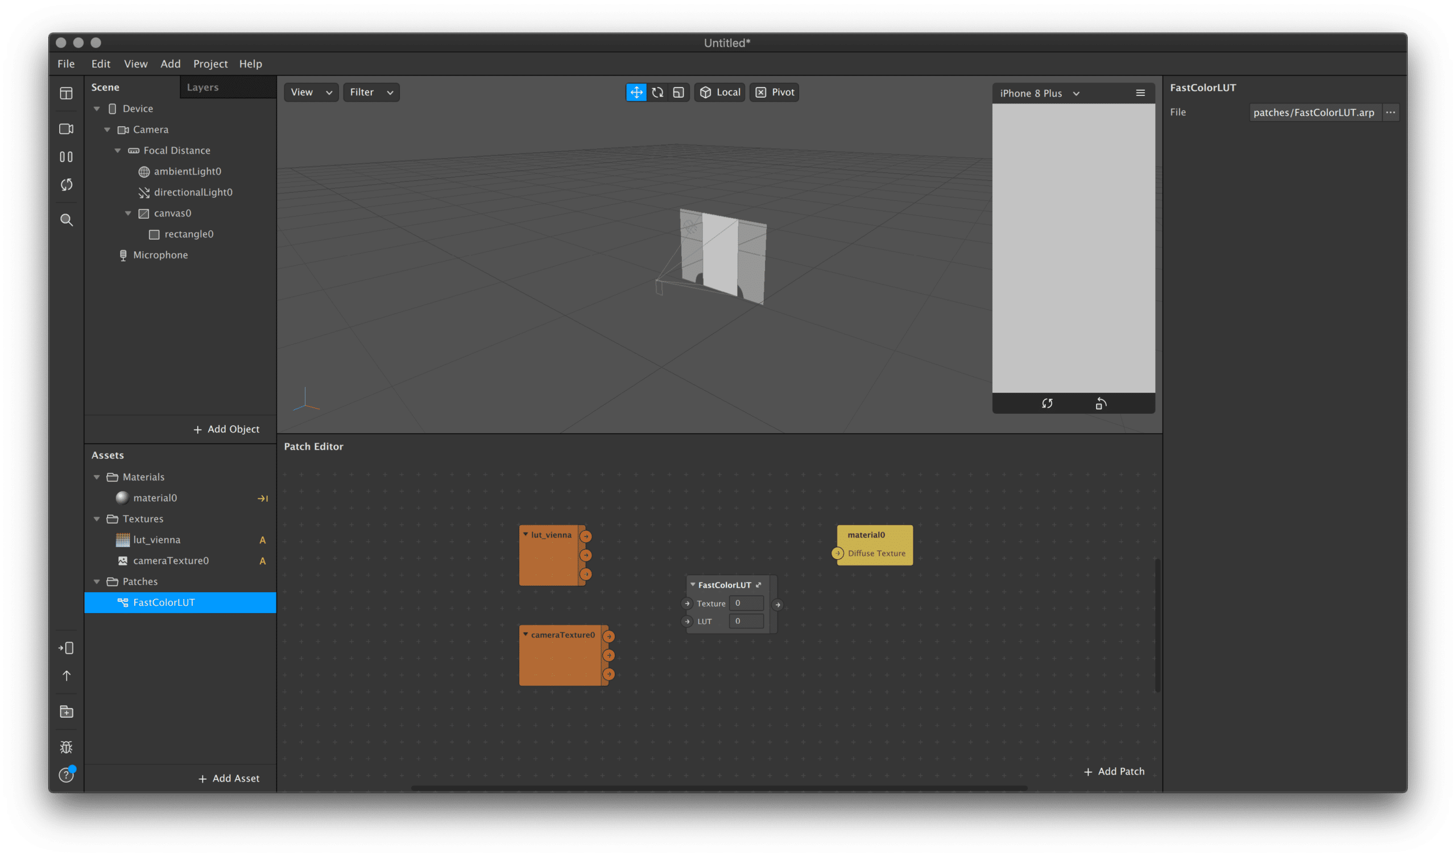Select the move translate tool
This screenshot has height=857, width=1456.
pos(636,93)
